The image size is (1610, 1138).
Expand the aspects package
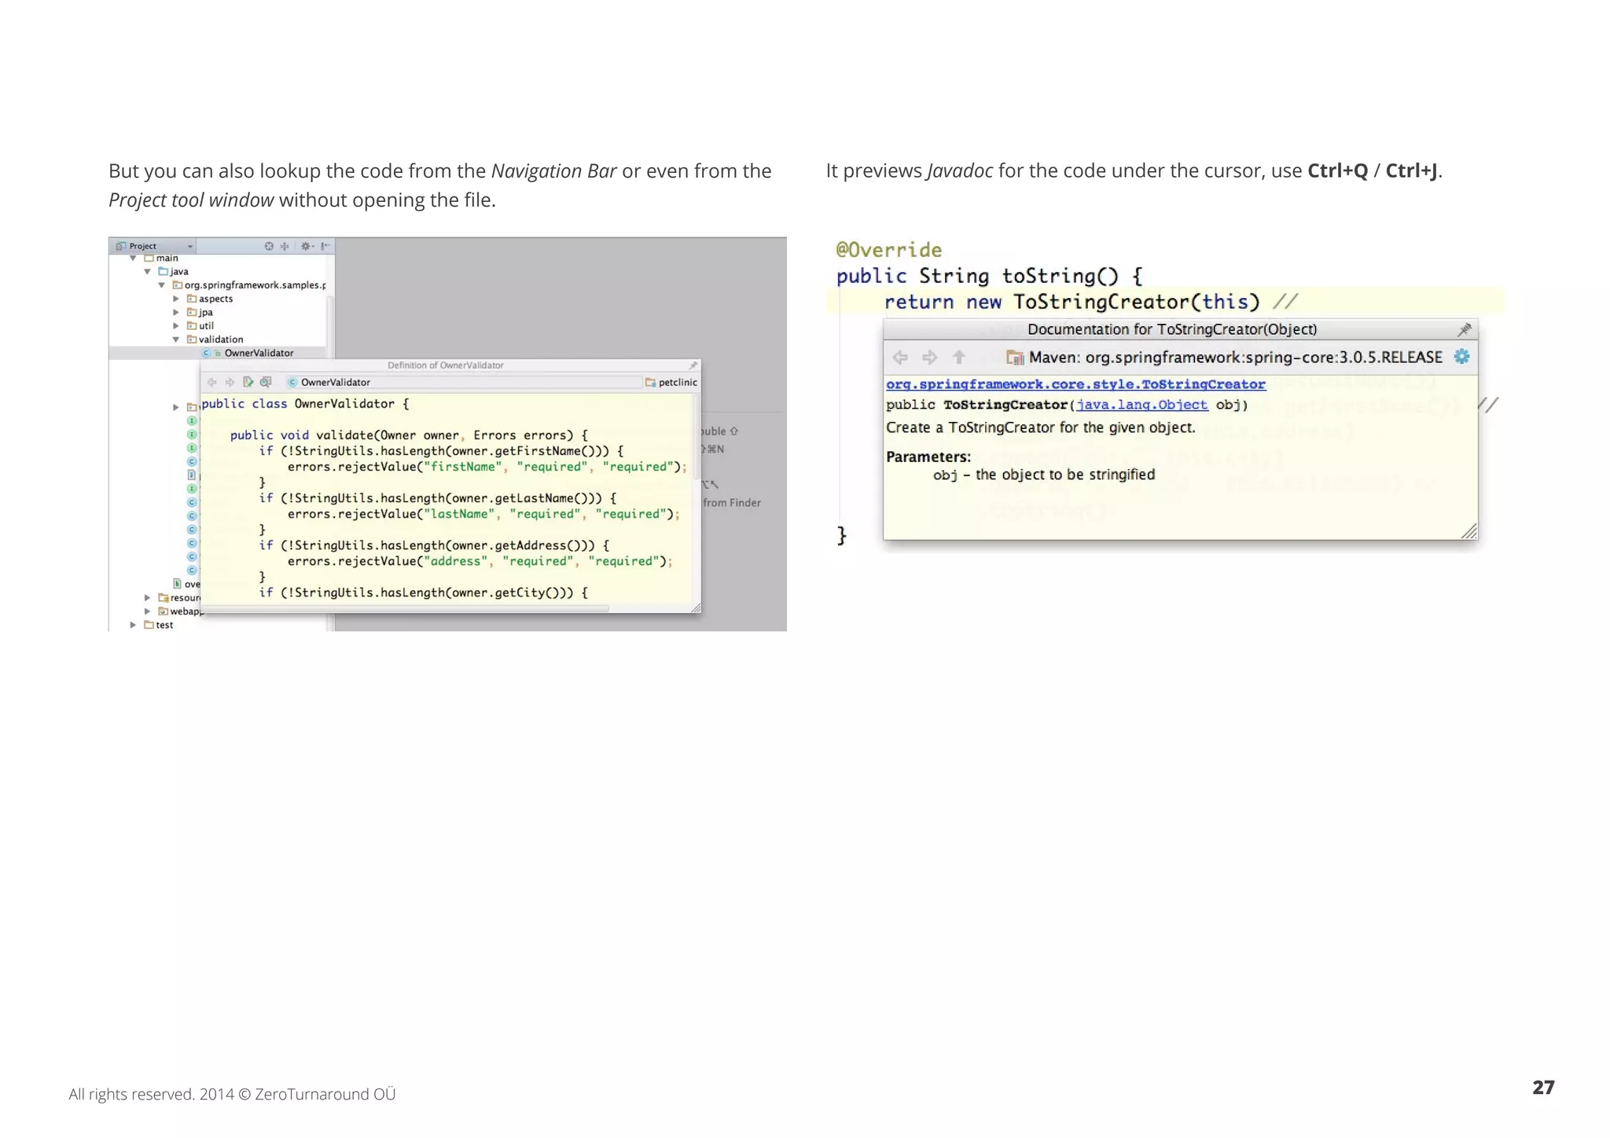click(176, 299)
